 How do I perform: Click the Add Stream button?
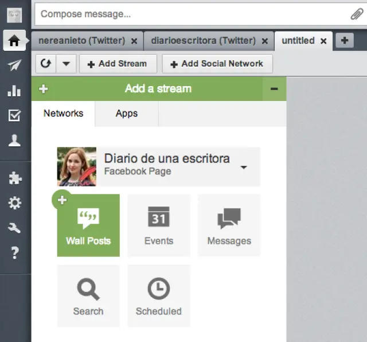coord(118,64)
